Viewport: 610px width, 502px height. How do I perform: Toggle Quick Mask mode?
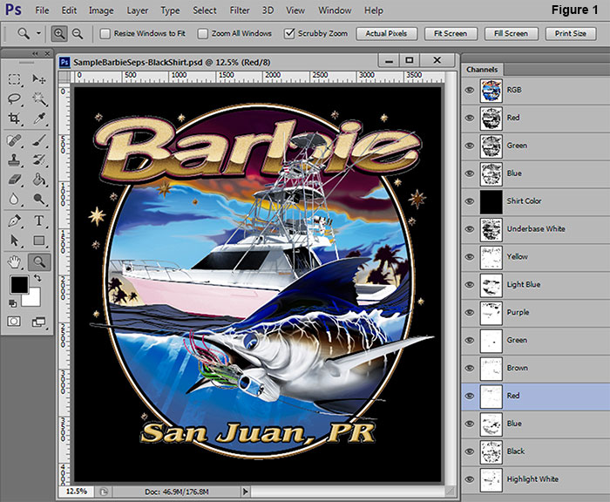point(15,322)
